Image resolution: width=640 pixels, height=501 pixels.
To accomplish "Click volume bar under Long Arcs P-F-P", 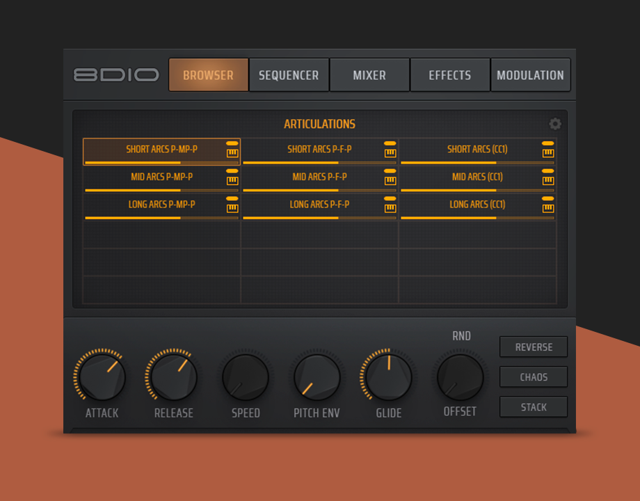I will point(319,218).
